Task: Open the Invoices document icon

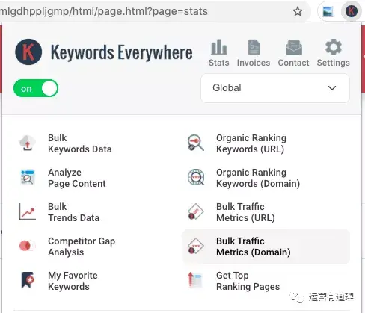Action: click(254, 47)
